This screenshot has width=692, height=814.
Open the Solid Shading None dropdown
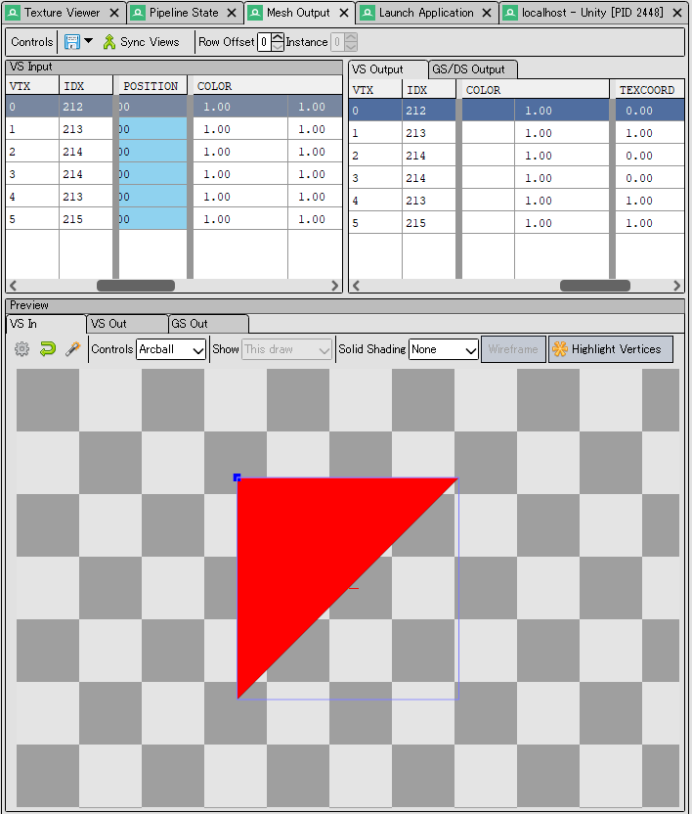(444, 349)
